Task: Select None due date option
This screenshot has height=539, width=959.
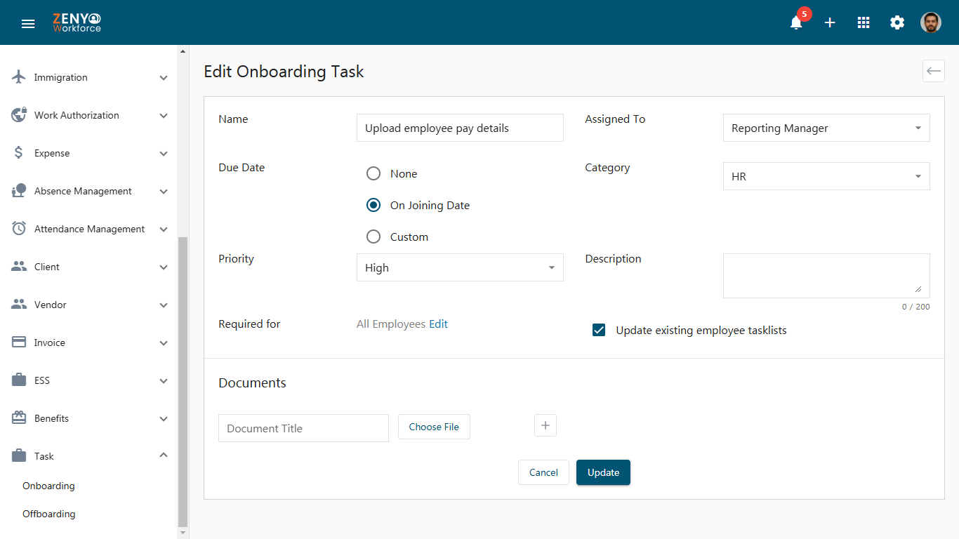Action: coord(373,173)
